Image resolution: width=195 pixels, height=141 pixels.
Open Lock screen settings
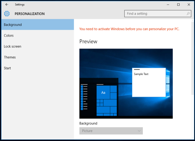click(x=37, y=46)
